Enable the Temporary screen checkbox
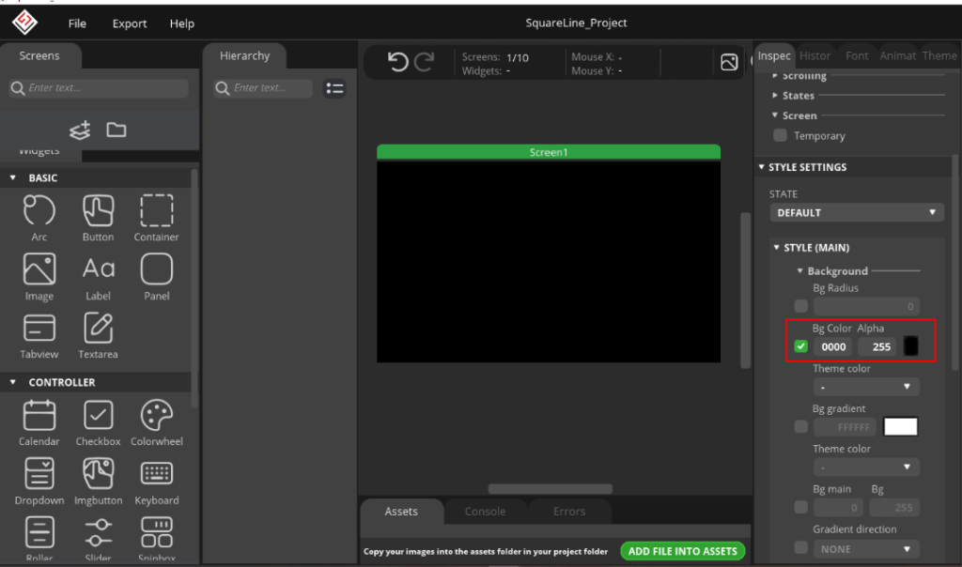 pos(779,135)
